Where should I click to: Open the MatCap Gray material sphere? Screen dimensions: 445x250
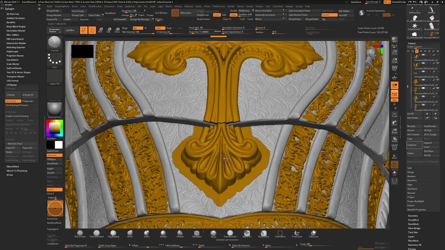(54, 110)
